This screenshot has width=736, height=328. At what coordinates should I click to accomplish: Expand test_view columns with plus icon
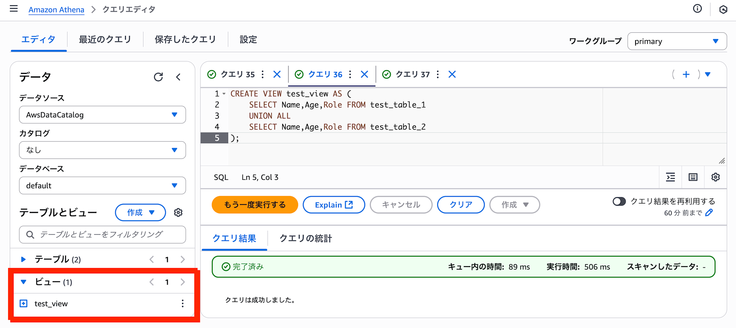(x=24, y=303)
